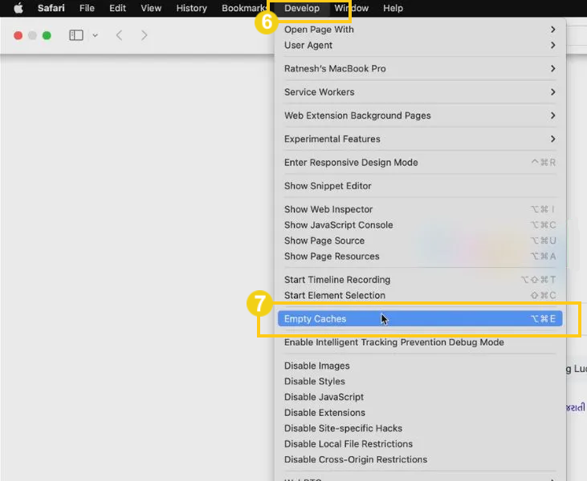Toggle Disable Styles option
The height and width of the screenshot is (481, 587).
[x=420, y=382]
